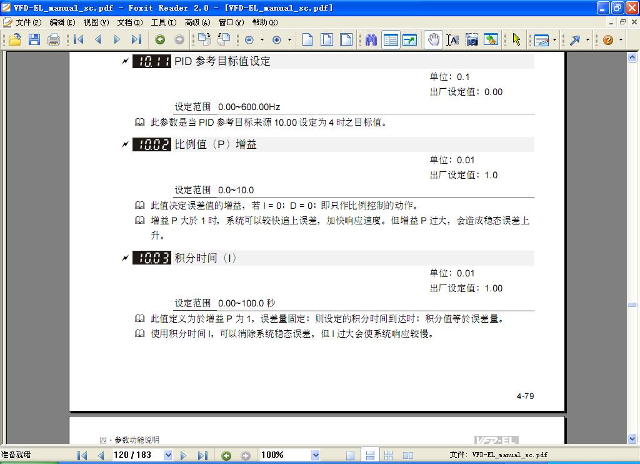Expand the page number dropdown 120 / 183

click(x=167, y=455)
